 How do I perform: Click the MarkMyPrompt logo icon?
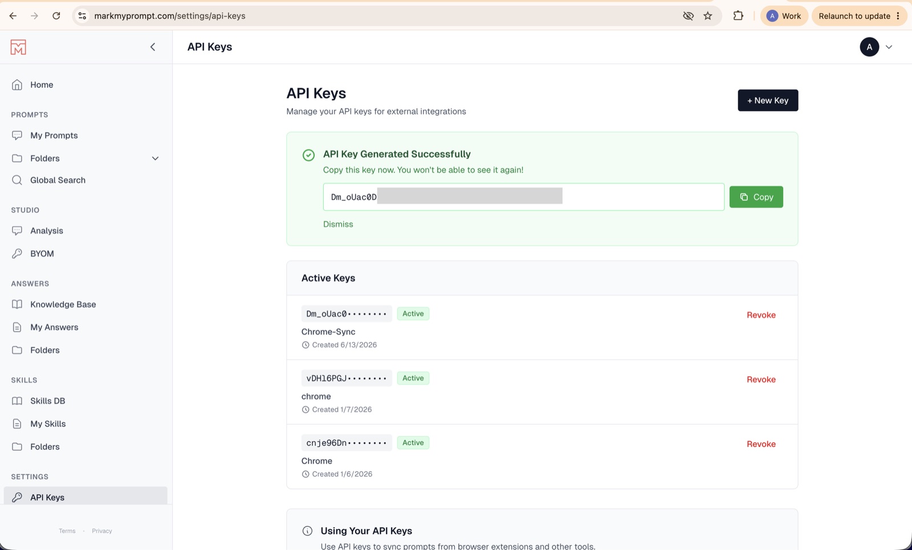[x=18, y=47]
